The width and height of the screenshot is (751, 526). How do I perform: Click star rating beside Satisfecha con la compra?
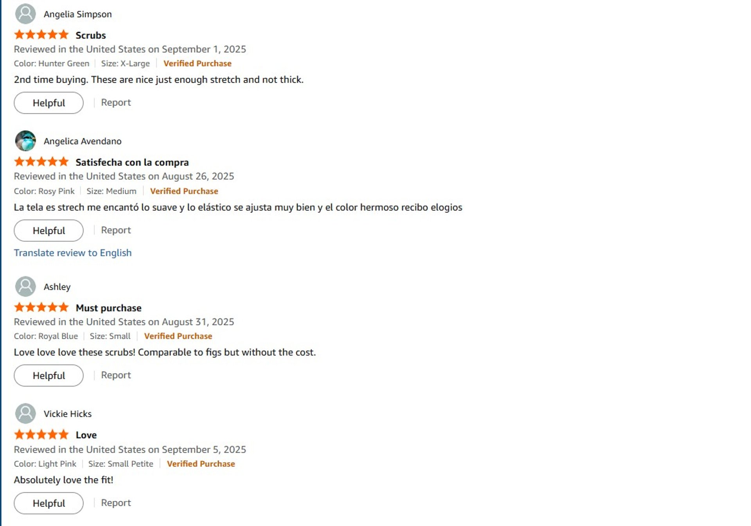coord(41,162)
